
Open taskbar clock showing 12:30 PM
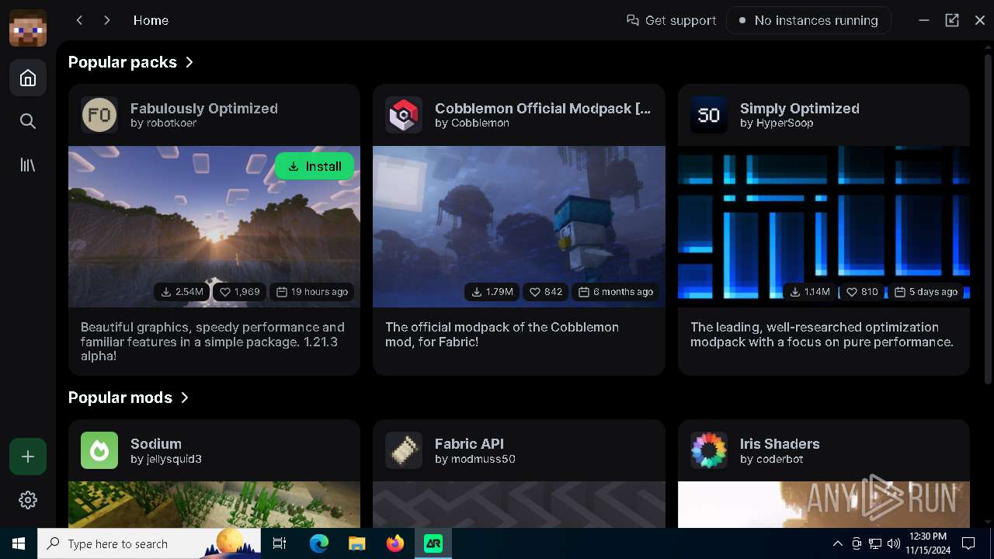pos(928,543)
